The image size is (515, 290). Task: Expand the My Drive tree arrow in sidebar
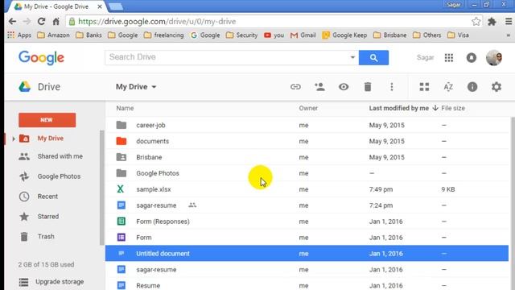14,139
